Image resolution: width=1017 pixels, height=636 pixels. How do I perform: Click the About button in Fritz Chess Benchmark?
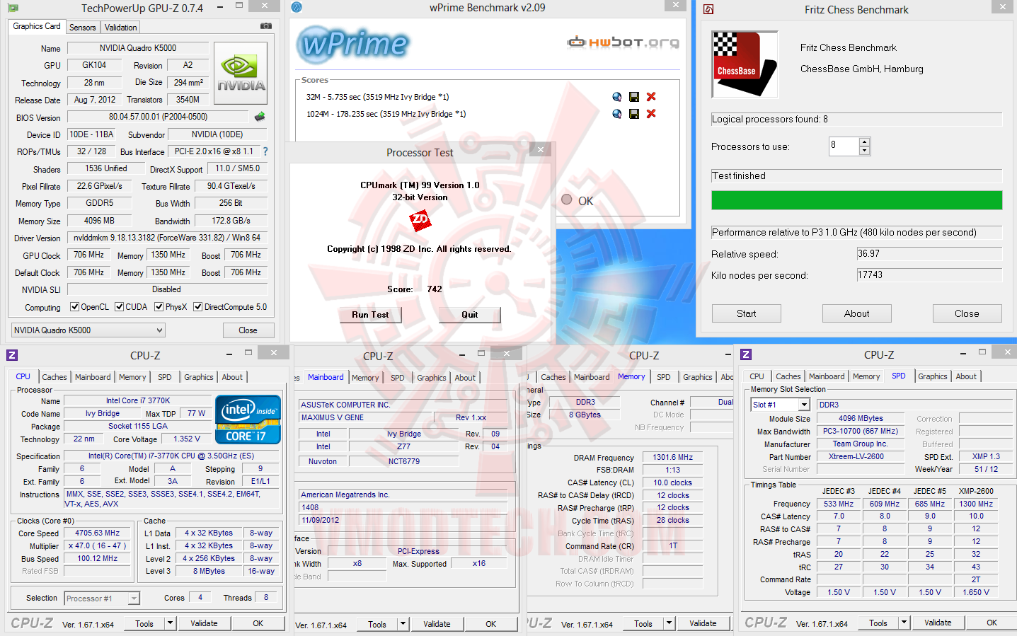pyautogui.click(x=857, y=313)
